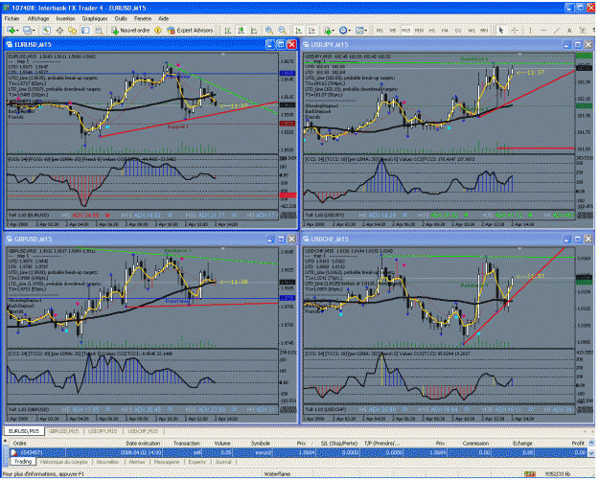Toggle the Navigator panel icon

(x=73, y=30)
